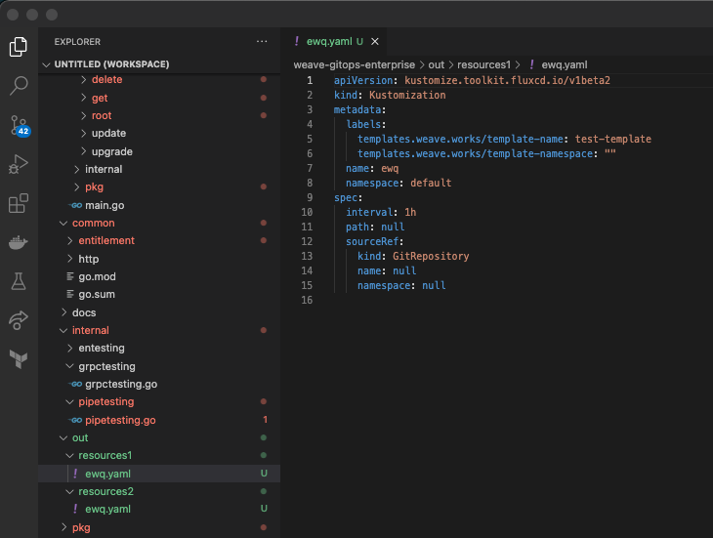
Task: Click the ewq.yaml breadcrumb segment
Action: coord(564,64)
